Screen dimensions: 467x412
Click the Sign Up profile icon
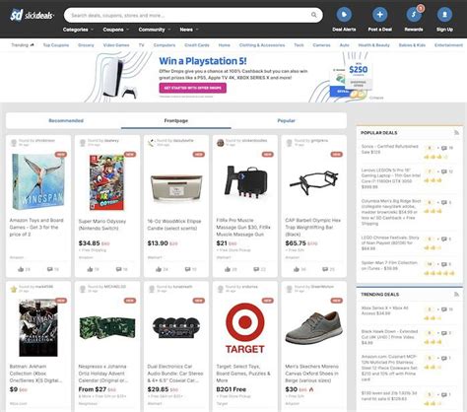coord(444,15)
